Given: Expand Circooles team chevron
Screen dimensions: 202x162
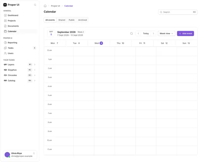Looking at the screenshot, I should [35, 75].
